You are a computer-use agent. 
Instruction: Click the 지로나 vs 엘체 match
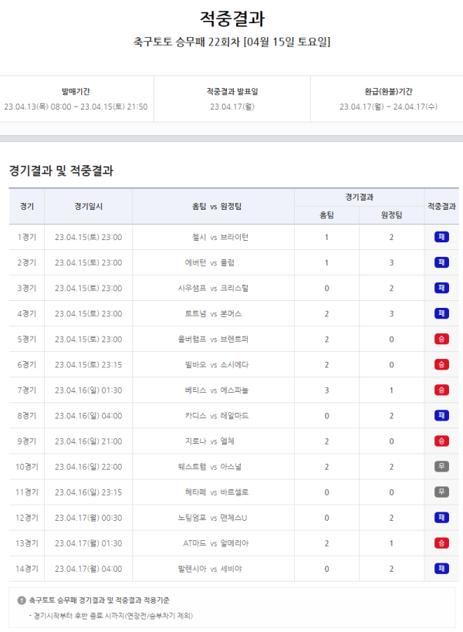(x=210, y=441)
